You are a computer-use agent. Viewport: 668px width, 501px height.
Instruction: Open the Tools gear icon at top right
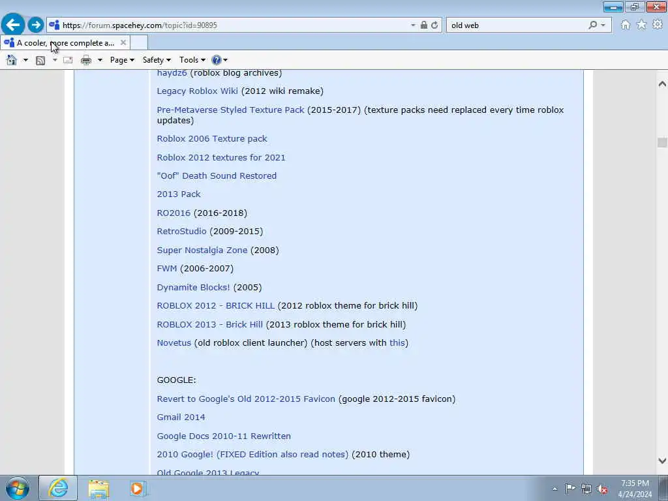658,25
